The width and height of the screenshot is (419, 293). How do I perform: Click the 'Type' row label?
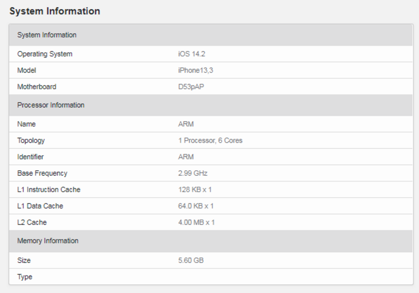tap(25, 277)
